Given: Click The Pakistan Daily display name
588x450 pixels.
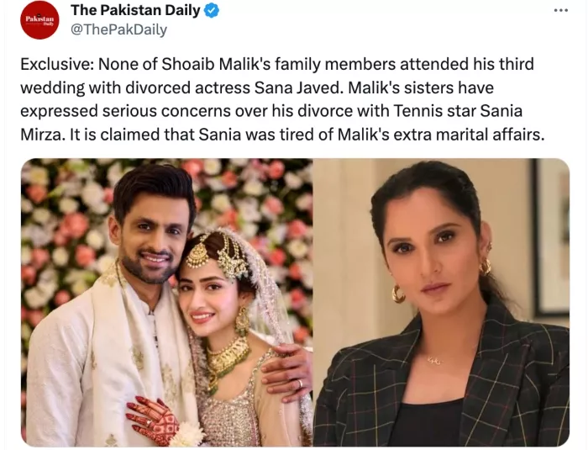Looking at the screenshot, I should 135,11.
